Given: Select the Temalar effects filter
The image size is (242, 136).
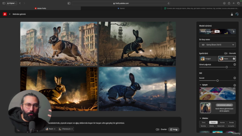Looking at the screenshot, I should coord(231,122).
